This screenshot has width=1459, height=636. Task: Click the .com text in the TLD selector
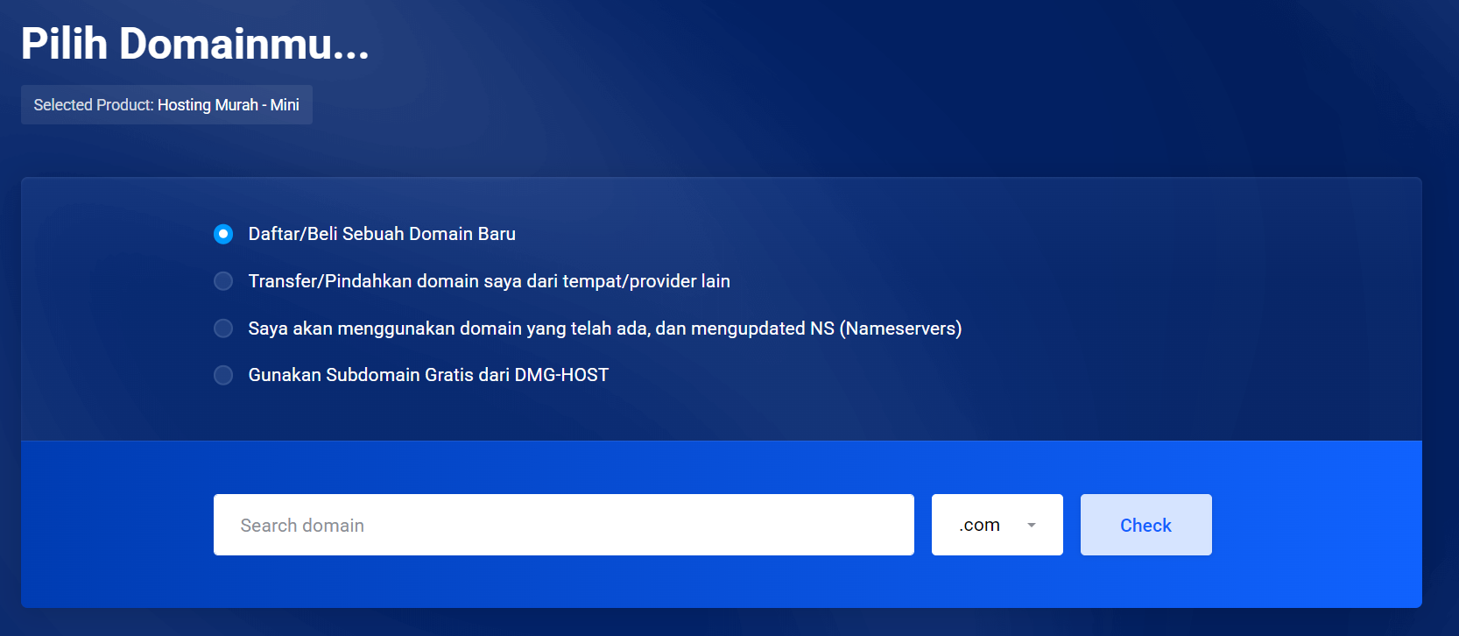pos(979,525)
